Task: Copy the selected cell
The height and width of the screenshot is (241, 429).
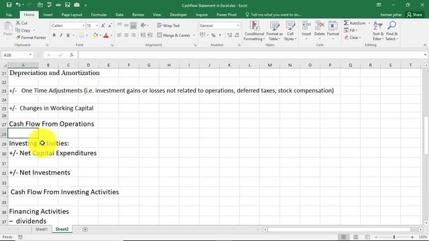Action: click(x=23, y=30)
